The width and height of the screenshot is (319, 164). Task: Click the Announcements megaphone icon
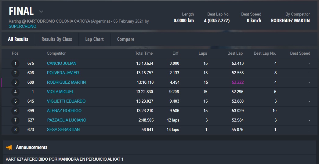pos(9,148)
